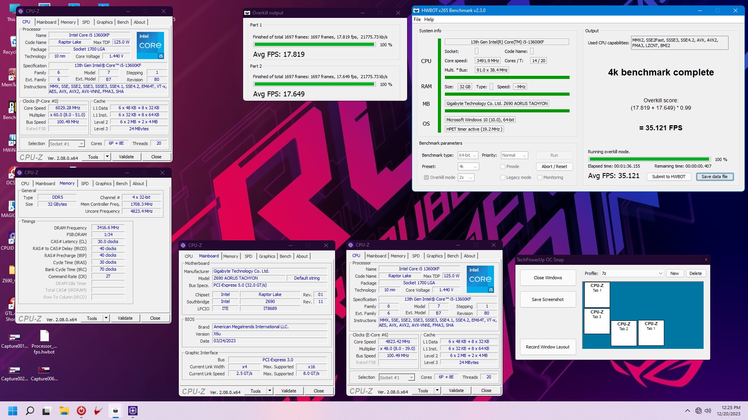Click the volume speaker tray icon
Image resolution: width=748 pixels, height=420 pixels.
coord(708,411)
